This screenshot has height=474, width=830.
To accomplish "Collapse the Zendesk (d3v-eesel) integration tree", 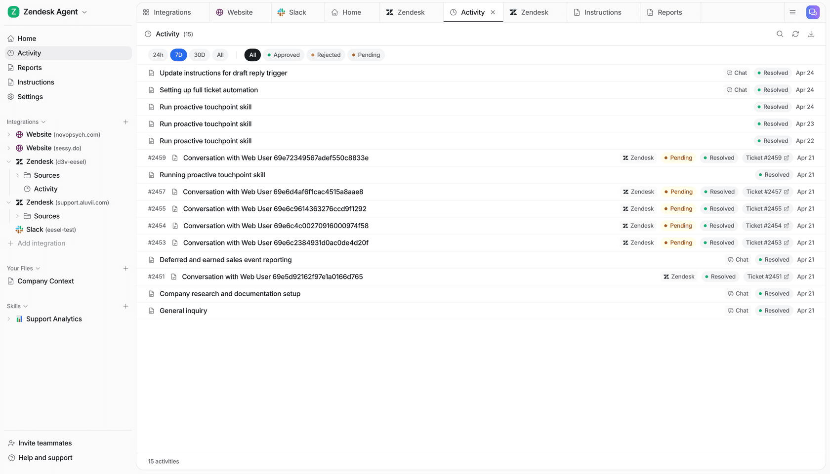I will click(8, 161).
